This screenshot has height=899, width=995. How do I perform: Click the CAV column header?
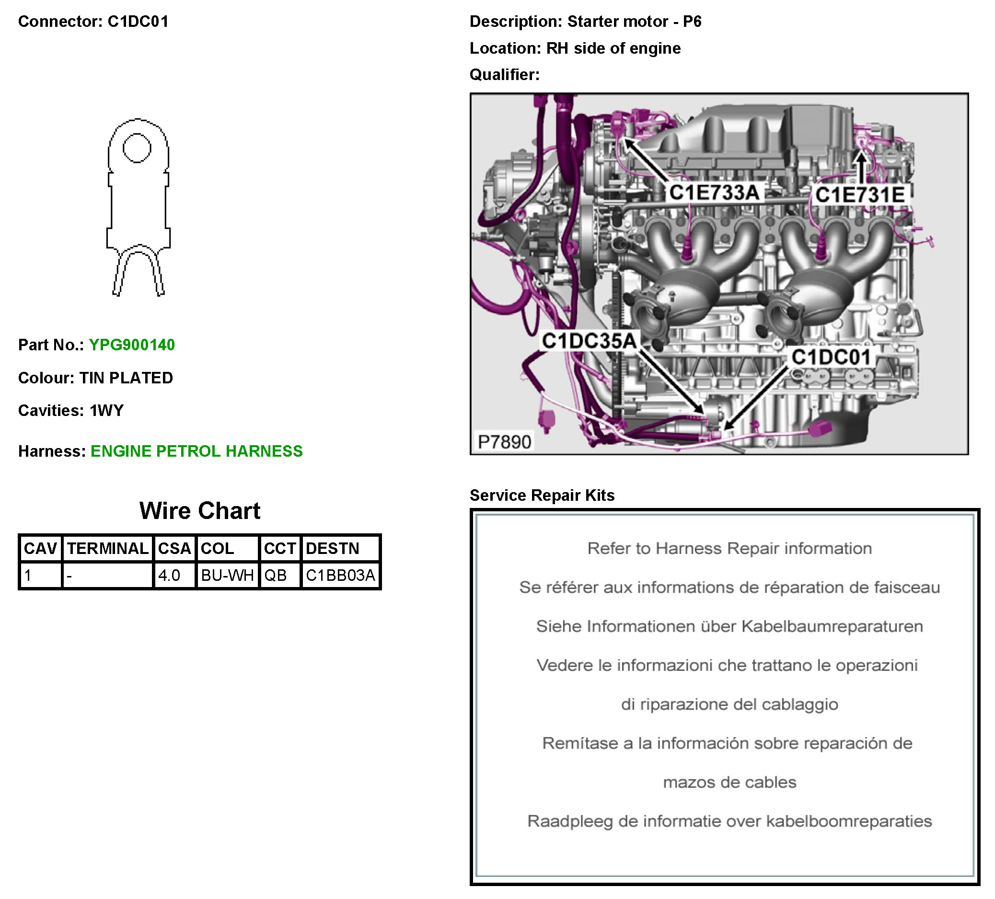coord(40,549)
